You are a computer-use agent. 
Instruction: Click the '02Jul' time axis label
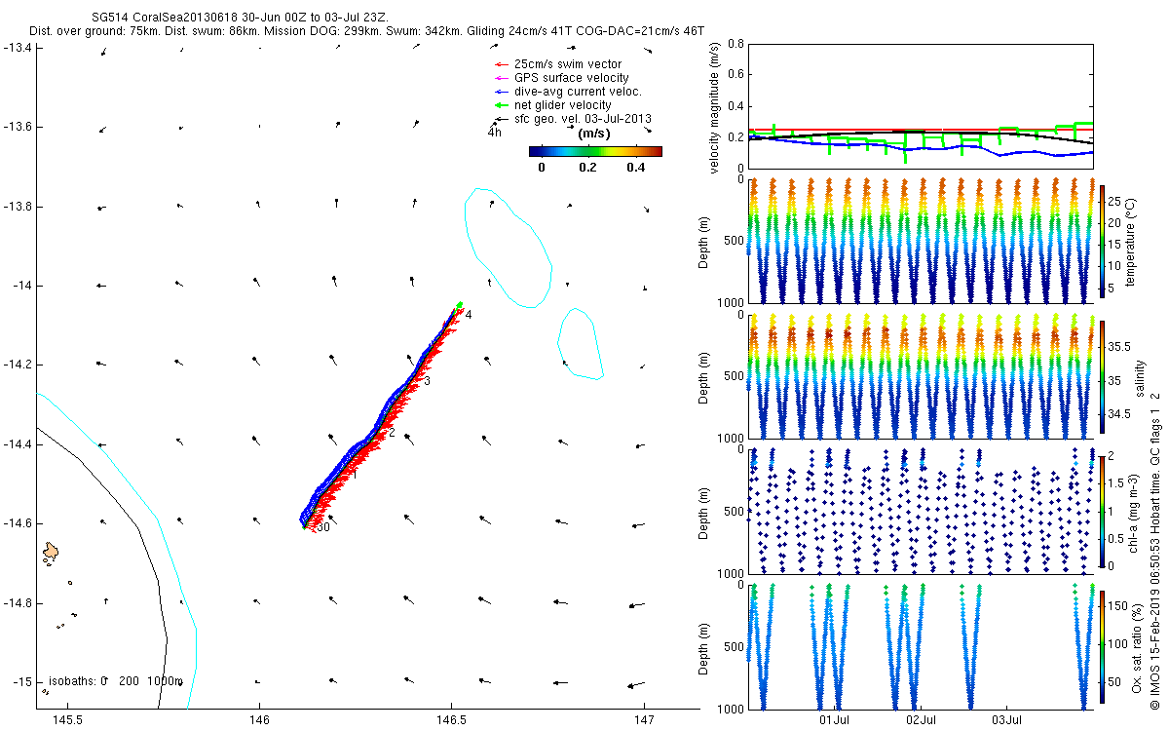pyautogui.click(x=922, y=720)
